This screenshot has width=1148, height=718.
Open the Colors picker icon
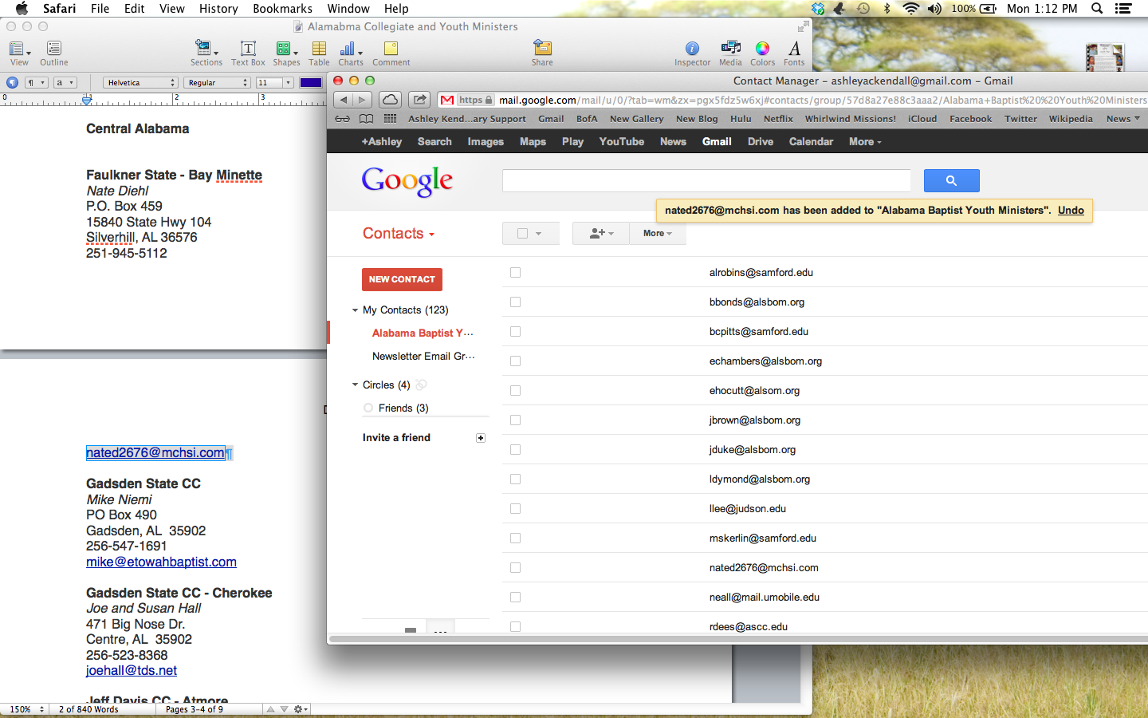click(762, 53)
